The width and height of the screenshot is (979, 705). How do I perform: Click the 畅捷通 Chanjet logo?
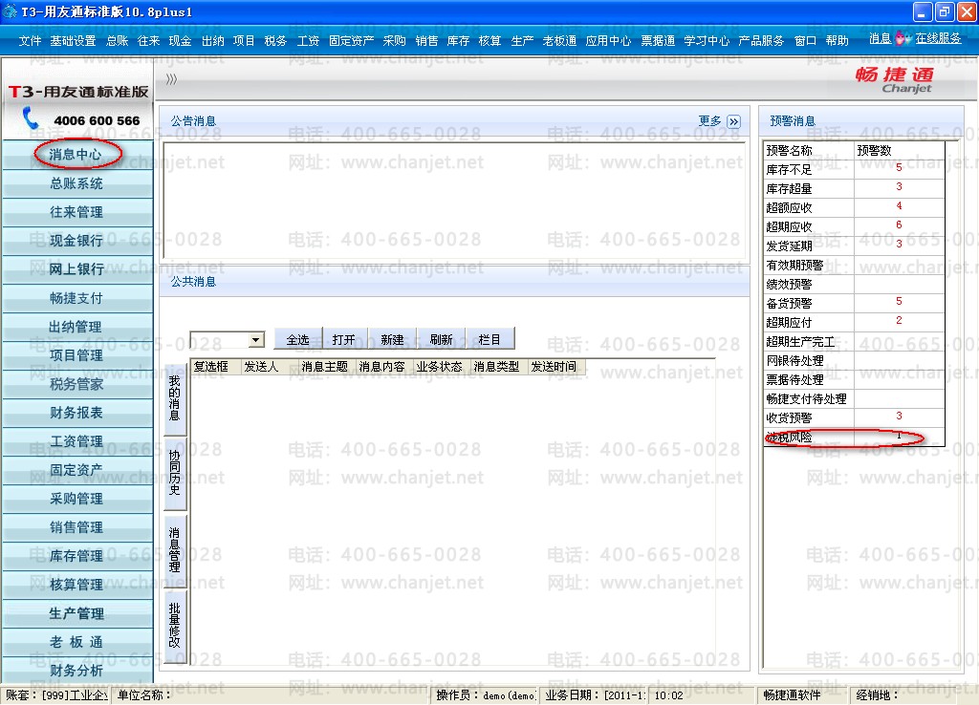tap(894, 80)
